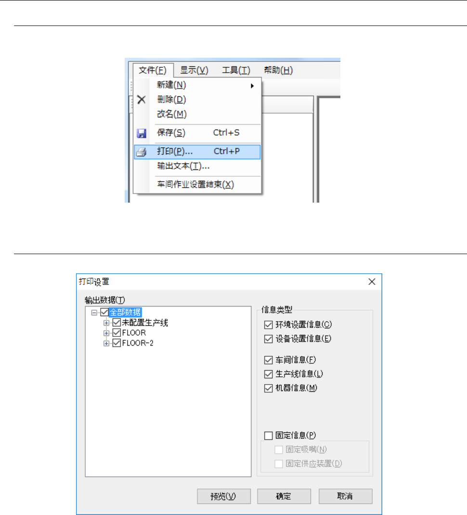Click the 预览(V) preview button

tap(224, 496)
